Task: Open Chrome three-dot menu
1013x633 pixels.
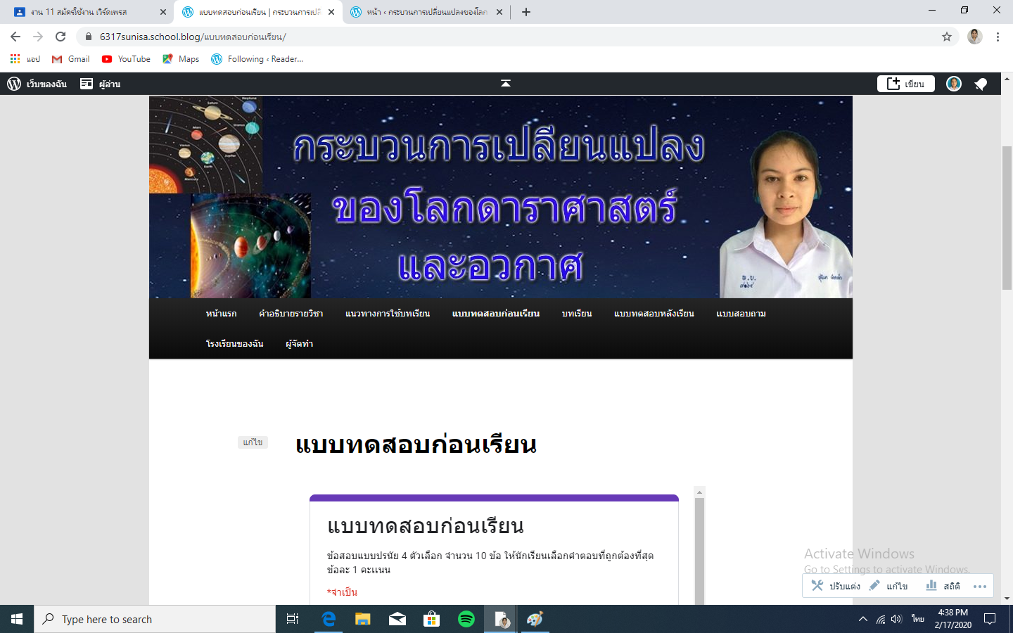Action: coord(998,37)
